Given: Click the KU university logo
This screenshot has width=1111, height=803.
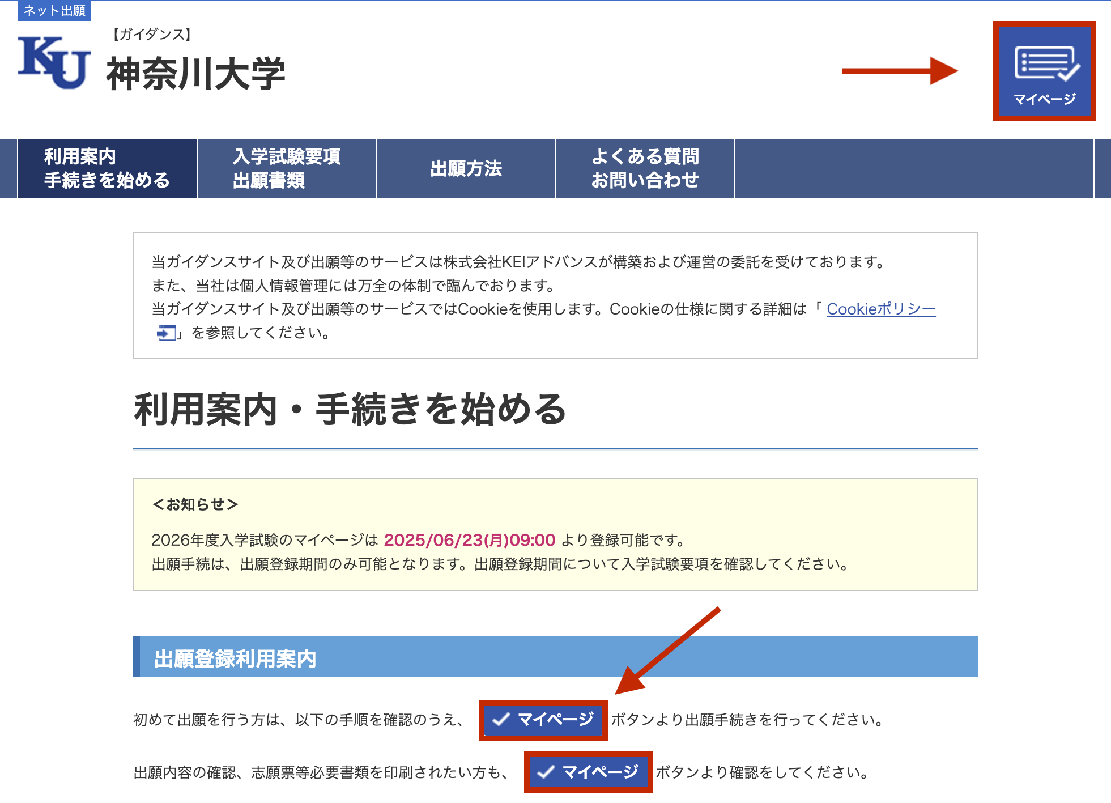Looking at the screenshot, I should point(54,62).
